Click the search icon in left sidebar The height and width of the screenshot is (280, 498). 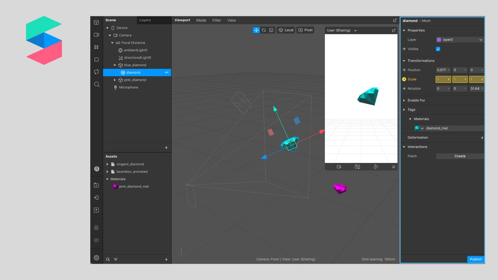(96, 84)
